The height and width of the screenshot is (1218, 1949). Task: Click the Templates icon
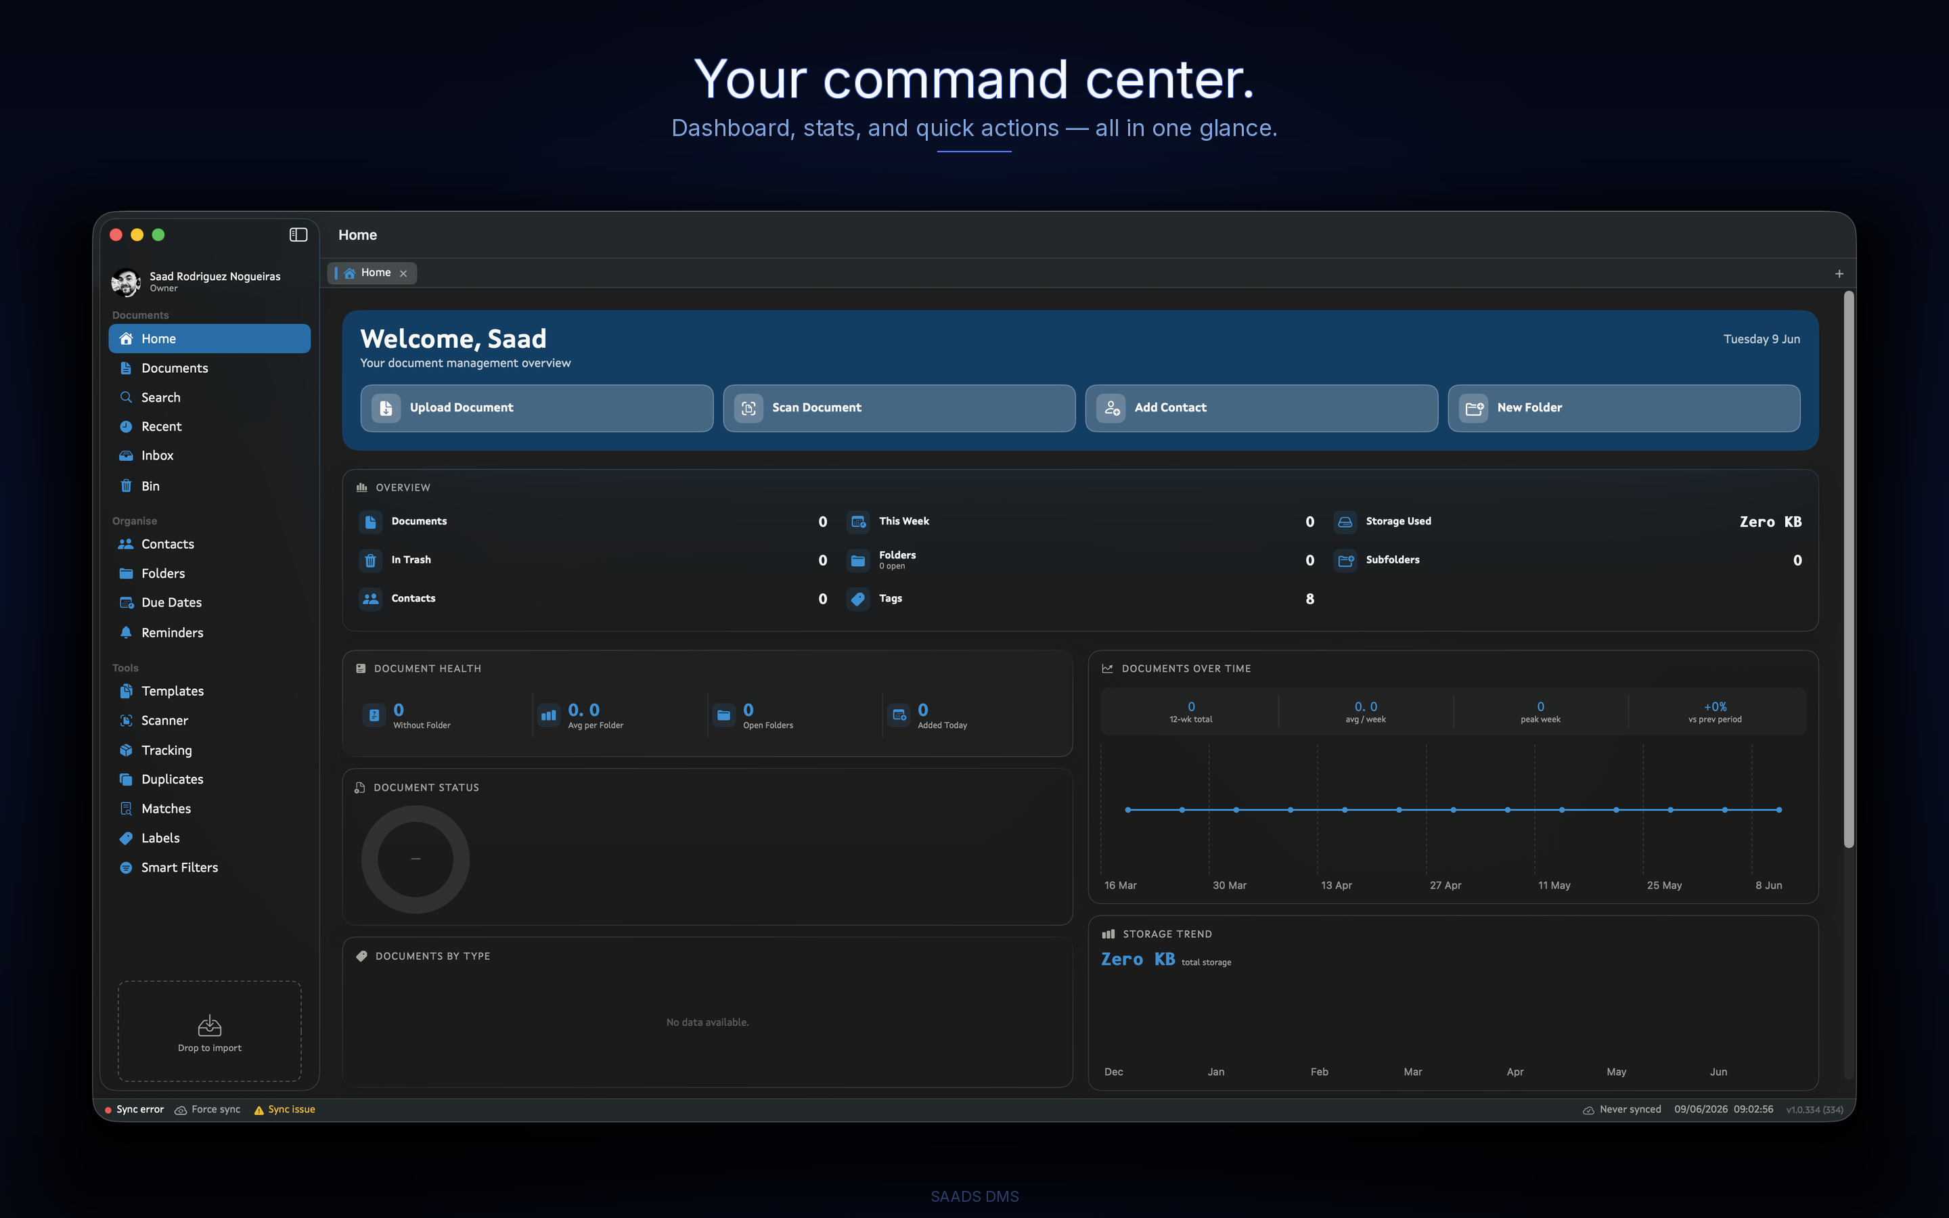(126, 691)
